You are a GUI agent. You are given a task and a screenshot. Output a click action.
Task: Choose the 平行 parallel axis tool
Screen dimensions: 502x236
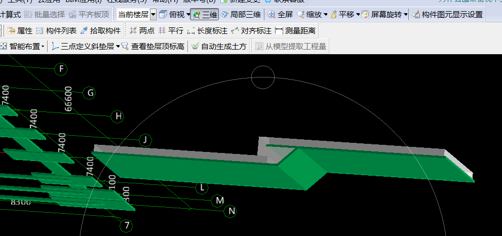point(171,31)
